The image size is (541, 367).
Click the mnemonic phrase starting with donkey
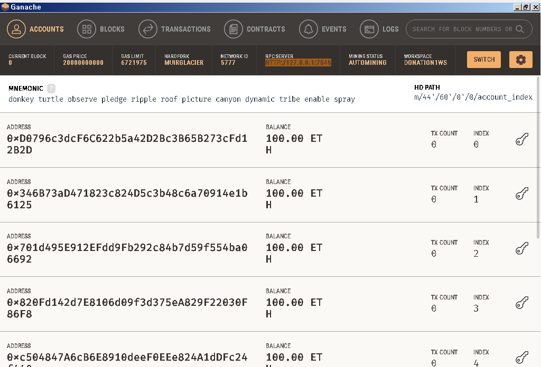(x=182, y=99)
